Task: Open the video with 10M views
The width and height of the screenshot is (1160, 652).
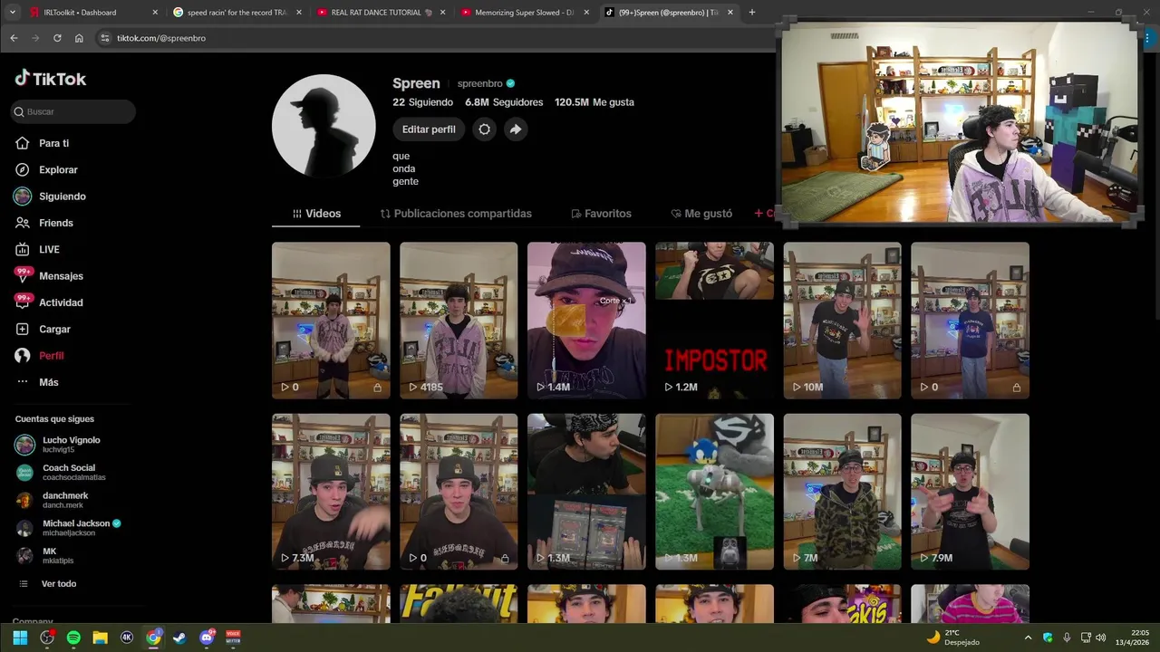Action: pyautogui.click(x=842, y=321)
